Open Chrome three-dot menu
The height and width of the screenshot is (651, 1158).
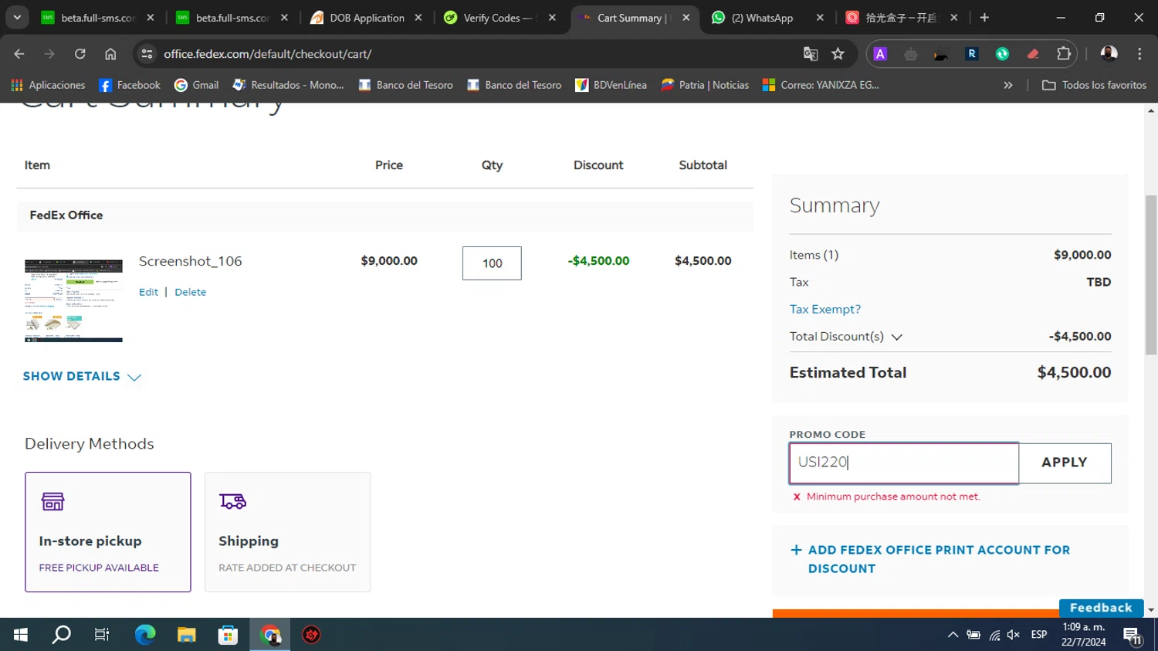tap(1139, 54)
